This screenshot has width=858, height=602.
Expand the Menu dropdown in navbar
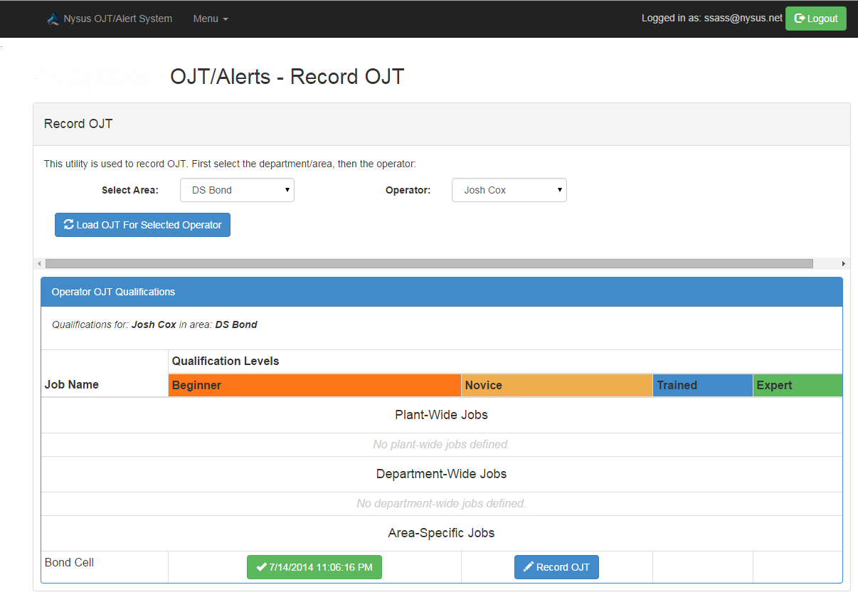210,19
